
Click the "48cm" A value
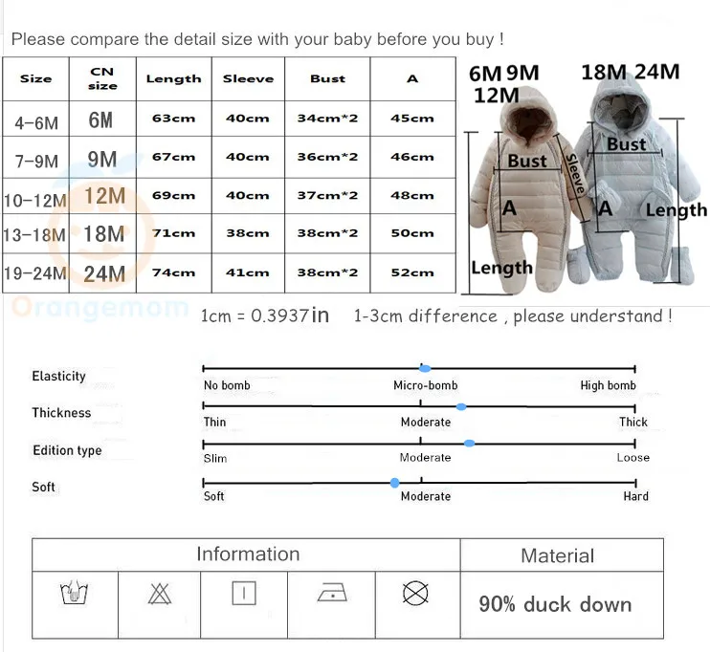(412, 195)
